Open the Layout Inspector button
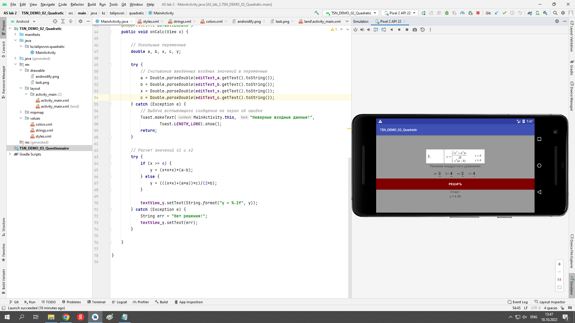 coord(550,302)
